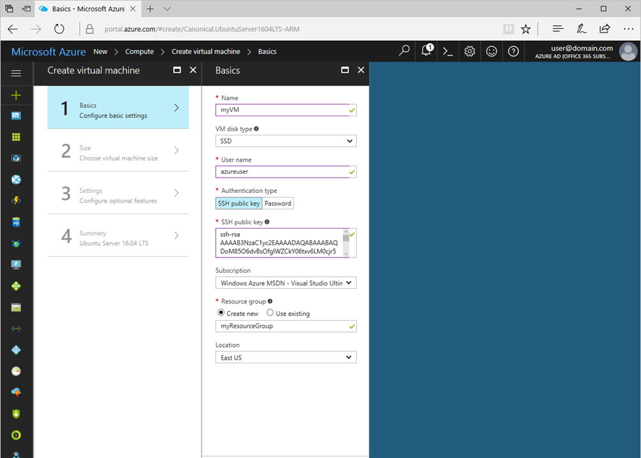Click the User name input field
Image resolution: width=641 pixels, height=458 pixels.
pyautogui.click(x=286, y=171)
